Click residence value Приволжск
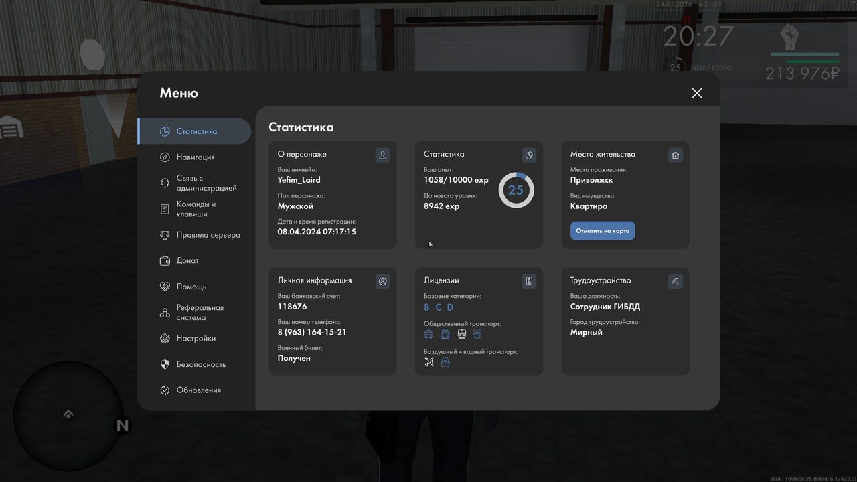 pyautogui.click(x=592, y=180)
